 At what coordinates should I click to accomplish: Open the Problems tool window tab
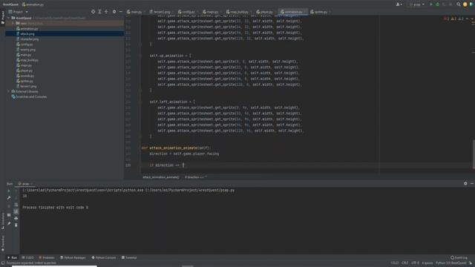[47, 257]
